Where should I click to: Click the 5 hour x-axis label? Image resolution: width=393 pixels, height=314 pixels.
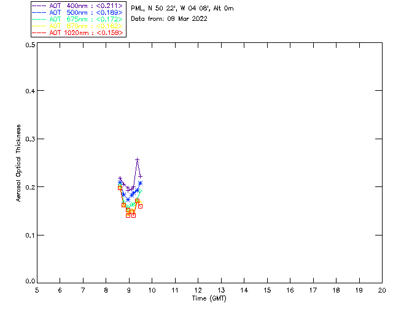[x=37, y=290]
